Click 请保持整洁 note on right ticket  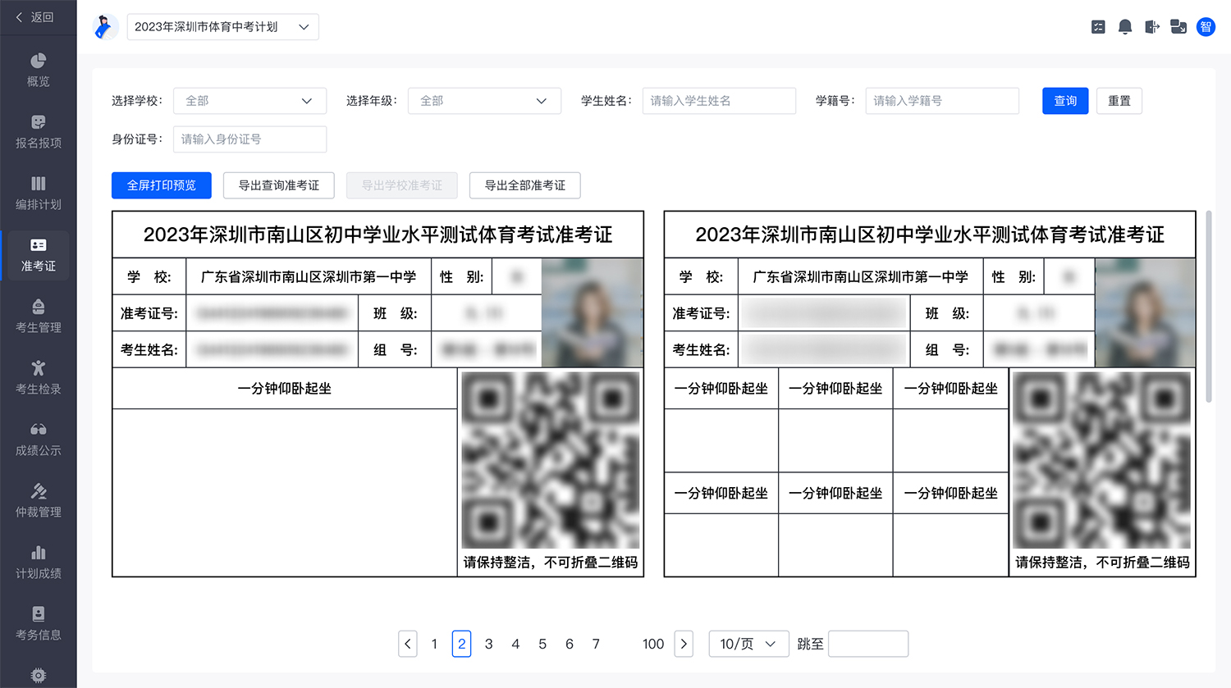point(1102,563)
